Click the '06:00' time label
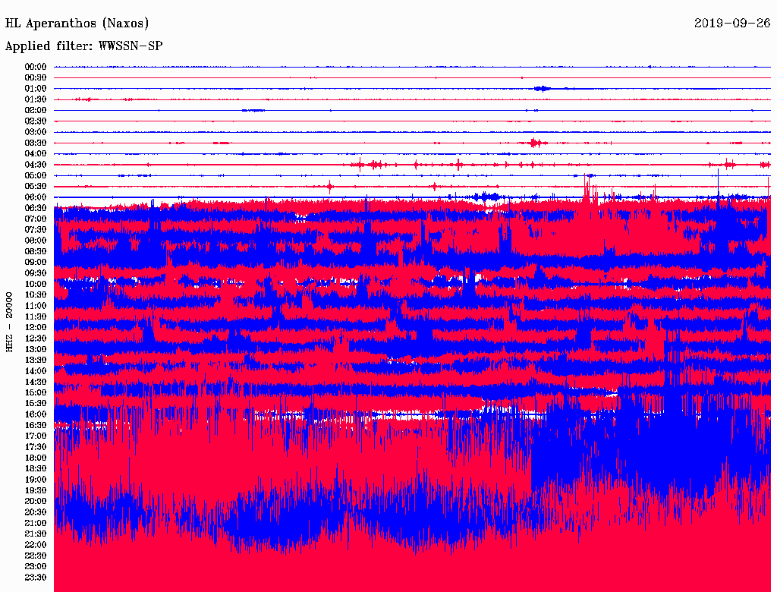 click(36, 197)
